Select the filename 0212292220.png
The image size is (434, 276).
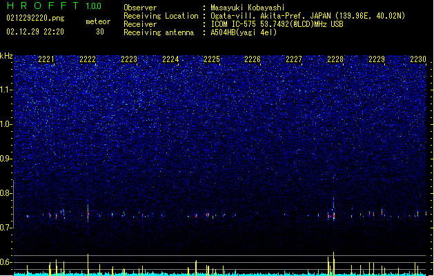tap(35, 18)
